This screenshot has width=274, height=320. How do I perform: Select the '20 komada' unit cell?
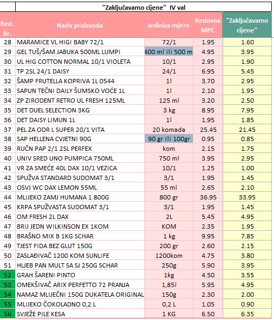(x=169, y=130)
